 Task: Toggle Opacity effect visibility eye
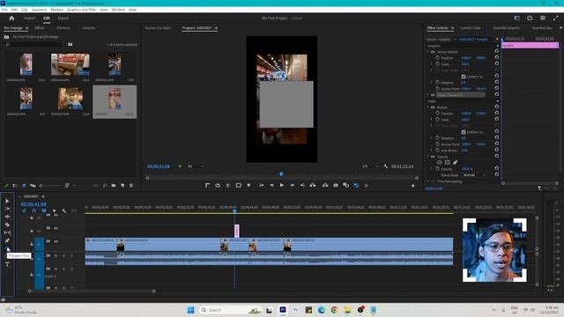click(433, 157)
